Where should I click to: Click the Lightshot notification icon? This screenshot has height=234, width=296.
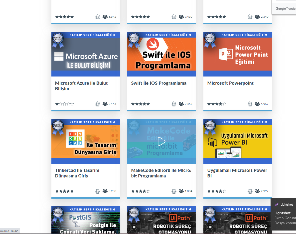point(277,205)
